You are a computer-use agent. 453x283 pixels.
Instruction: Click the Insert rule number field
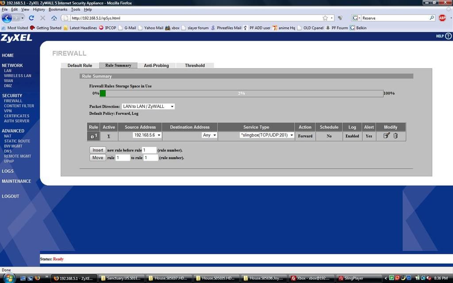coord(149,150)
